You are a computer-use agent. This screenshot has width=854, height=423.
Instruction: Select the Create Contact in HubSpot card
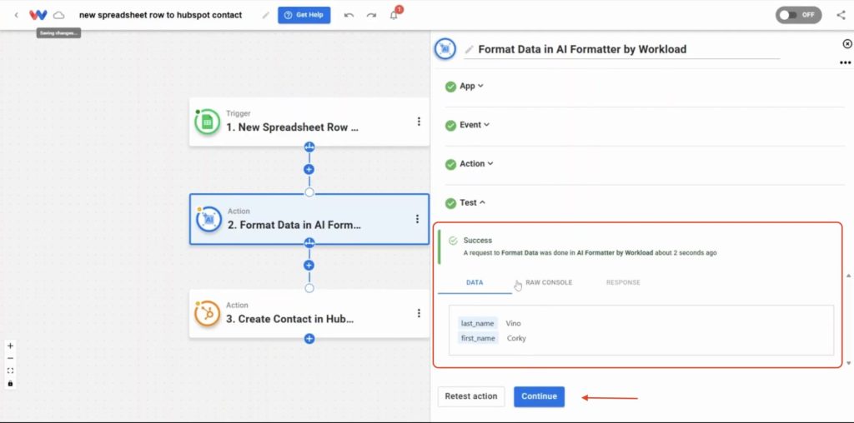pyautogui.click(x=309, y=313)
